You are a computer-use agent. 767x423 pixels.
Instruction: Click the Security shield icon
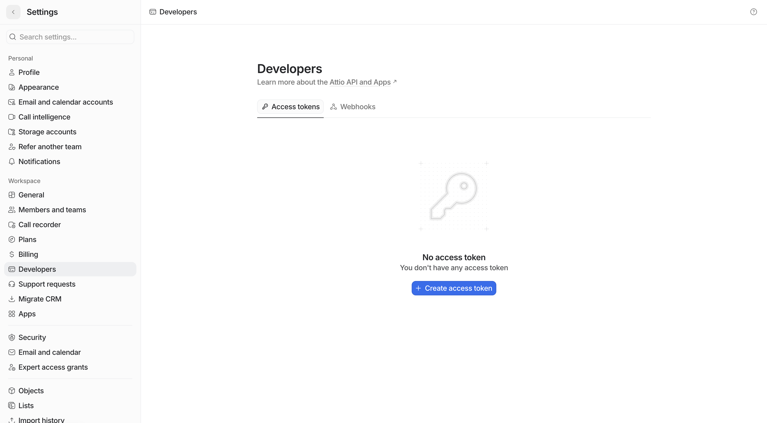coord(12,337)
